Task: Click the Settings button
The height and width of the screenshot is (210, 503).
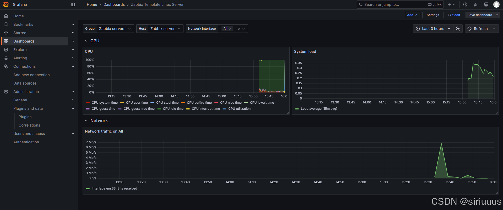Action: (x=433, y=15)
